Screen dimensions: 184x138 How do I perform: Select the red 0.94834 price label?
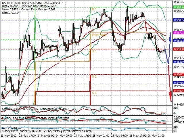coord(179,91)
